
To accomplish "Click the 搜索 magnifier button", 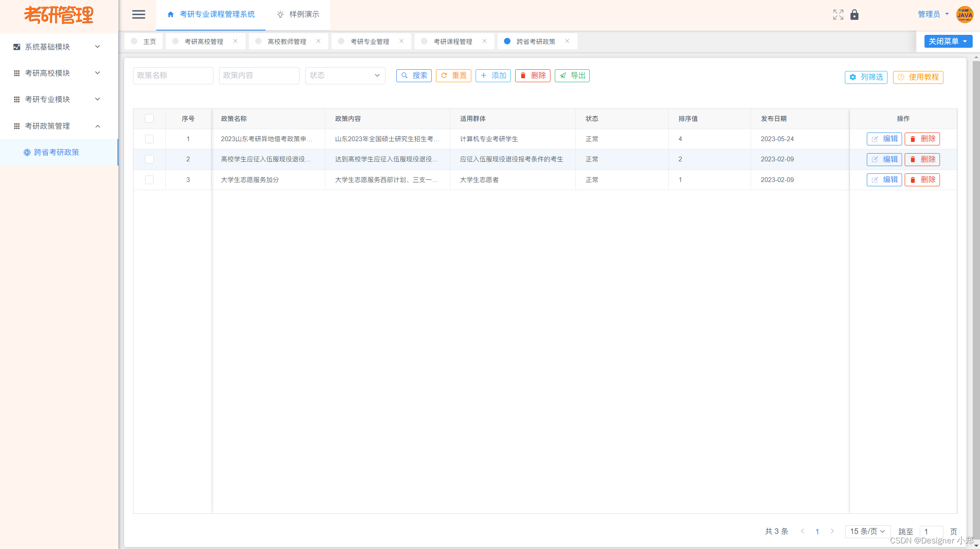I will [414, 76].
